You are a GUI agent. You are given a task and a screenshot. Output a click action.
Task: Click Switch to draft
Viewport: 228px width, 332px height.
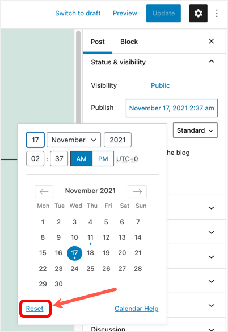tap(78, 13)
